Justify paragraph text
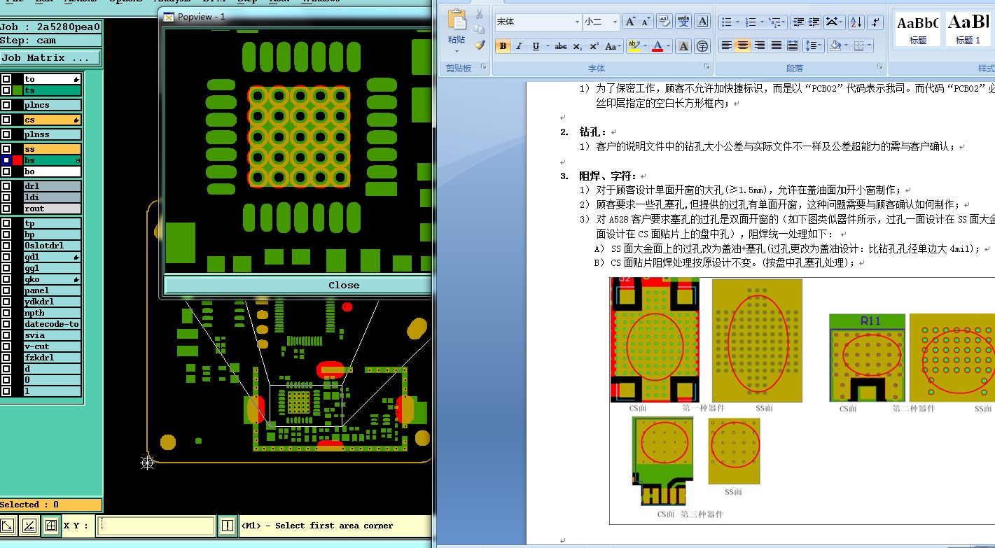 [776, 46]
